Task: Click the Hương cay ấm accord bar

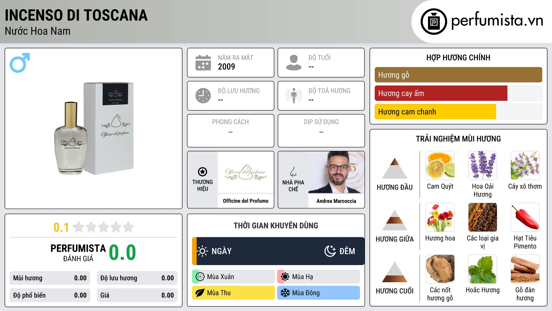Action: 458,93
